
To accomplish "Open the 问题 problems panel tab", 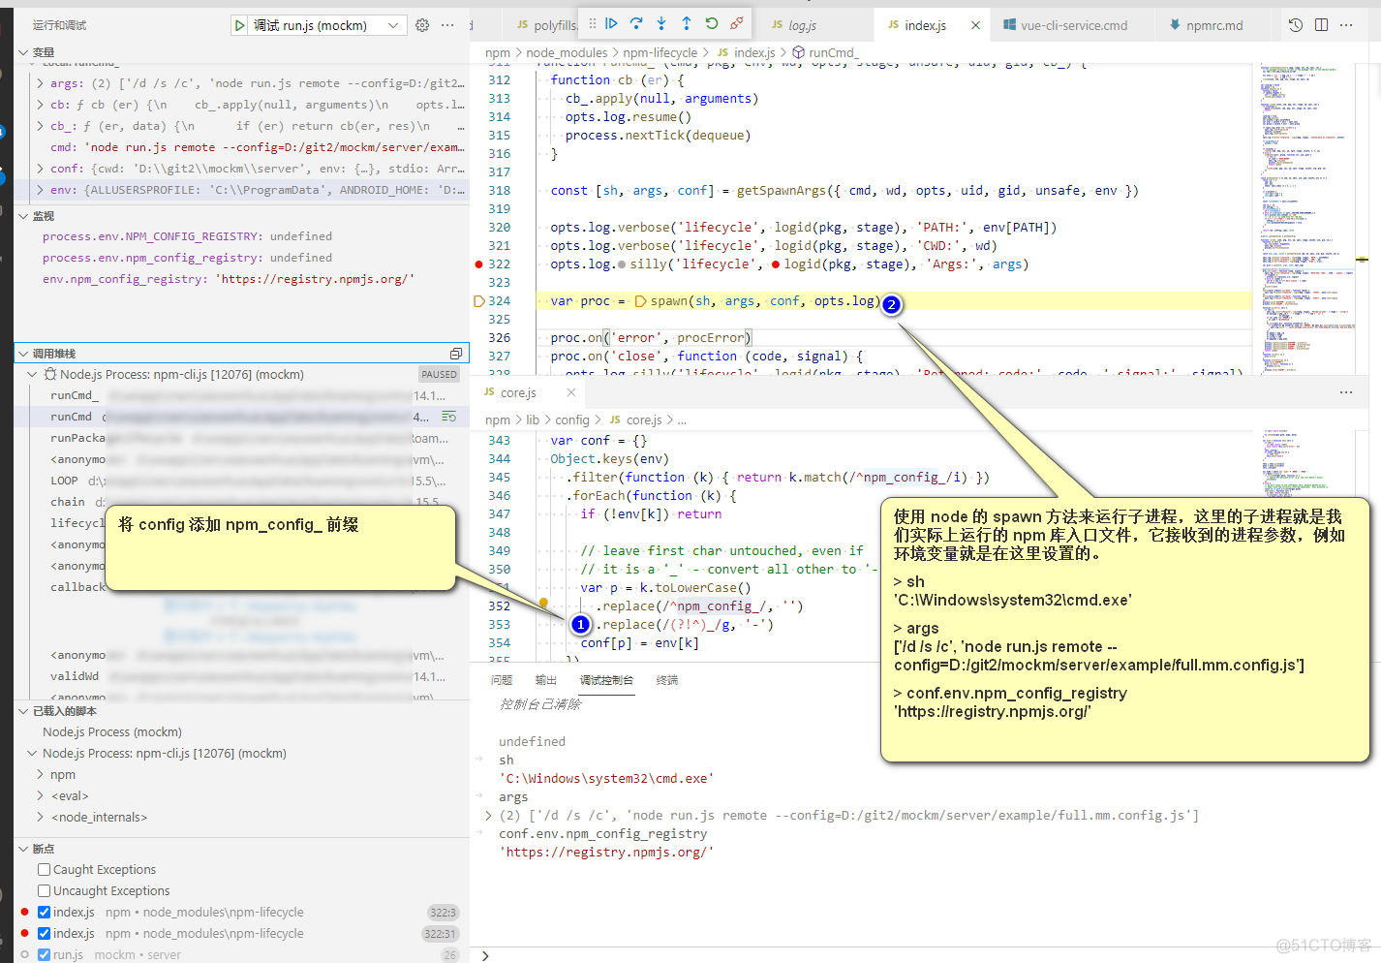I will point(502,680).
